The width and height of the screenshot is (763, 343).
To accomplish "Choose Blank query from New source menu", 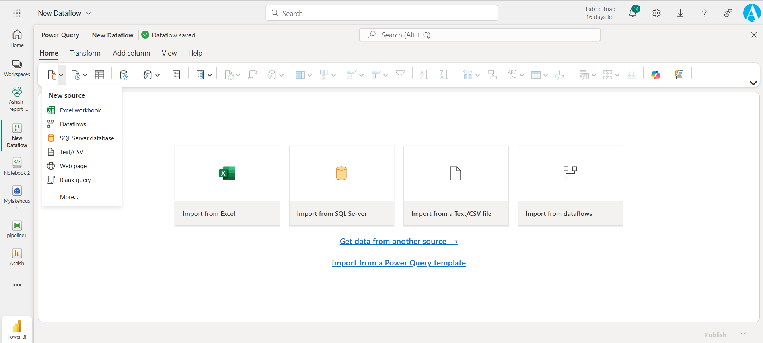I will [75, 180].
